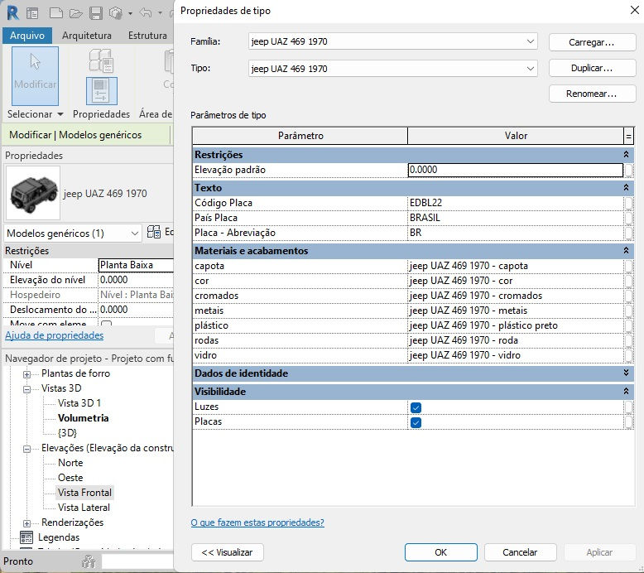Expand the Plantas de forro tree node

(26, 374)
